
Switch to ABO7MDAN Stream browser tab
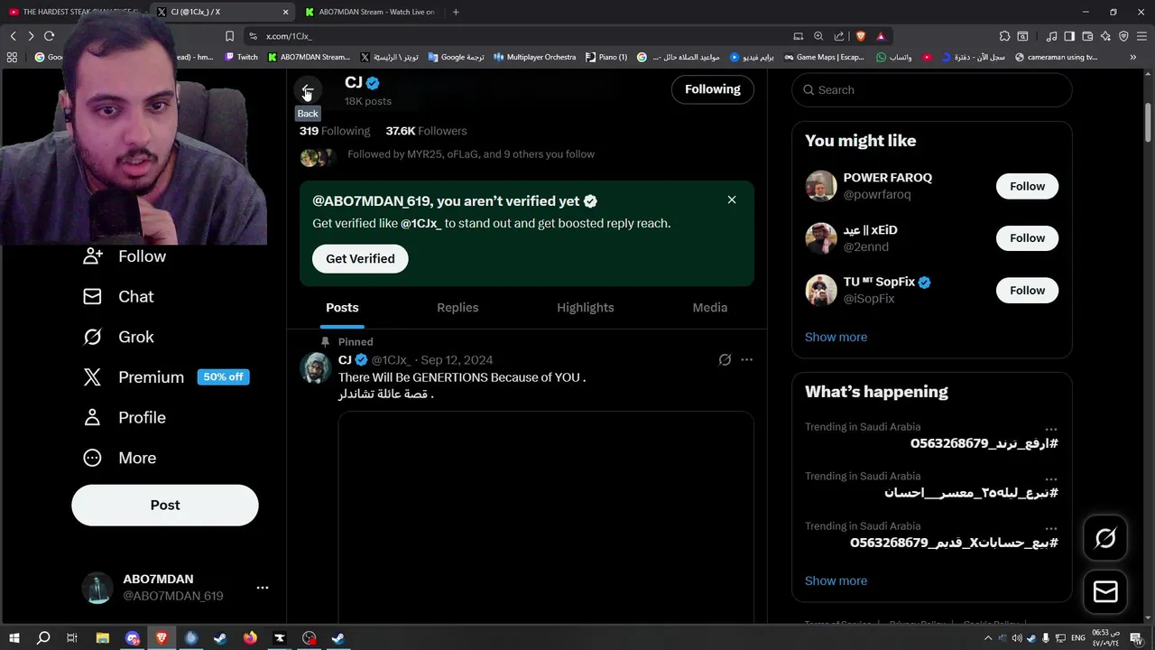370,12
